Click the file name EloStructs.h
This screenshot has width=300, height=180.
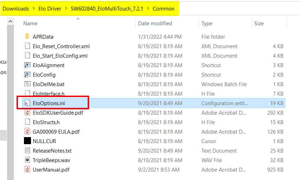[x=46, y=122]
